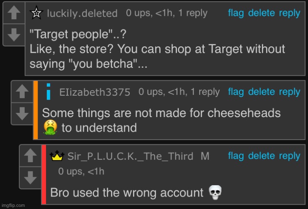Open Sir_P.L.U.C.K._The_Third's profile

[131, 156]
